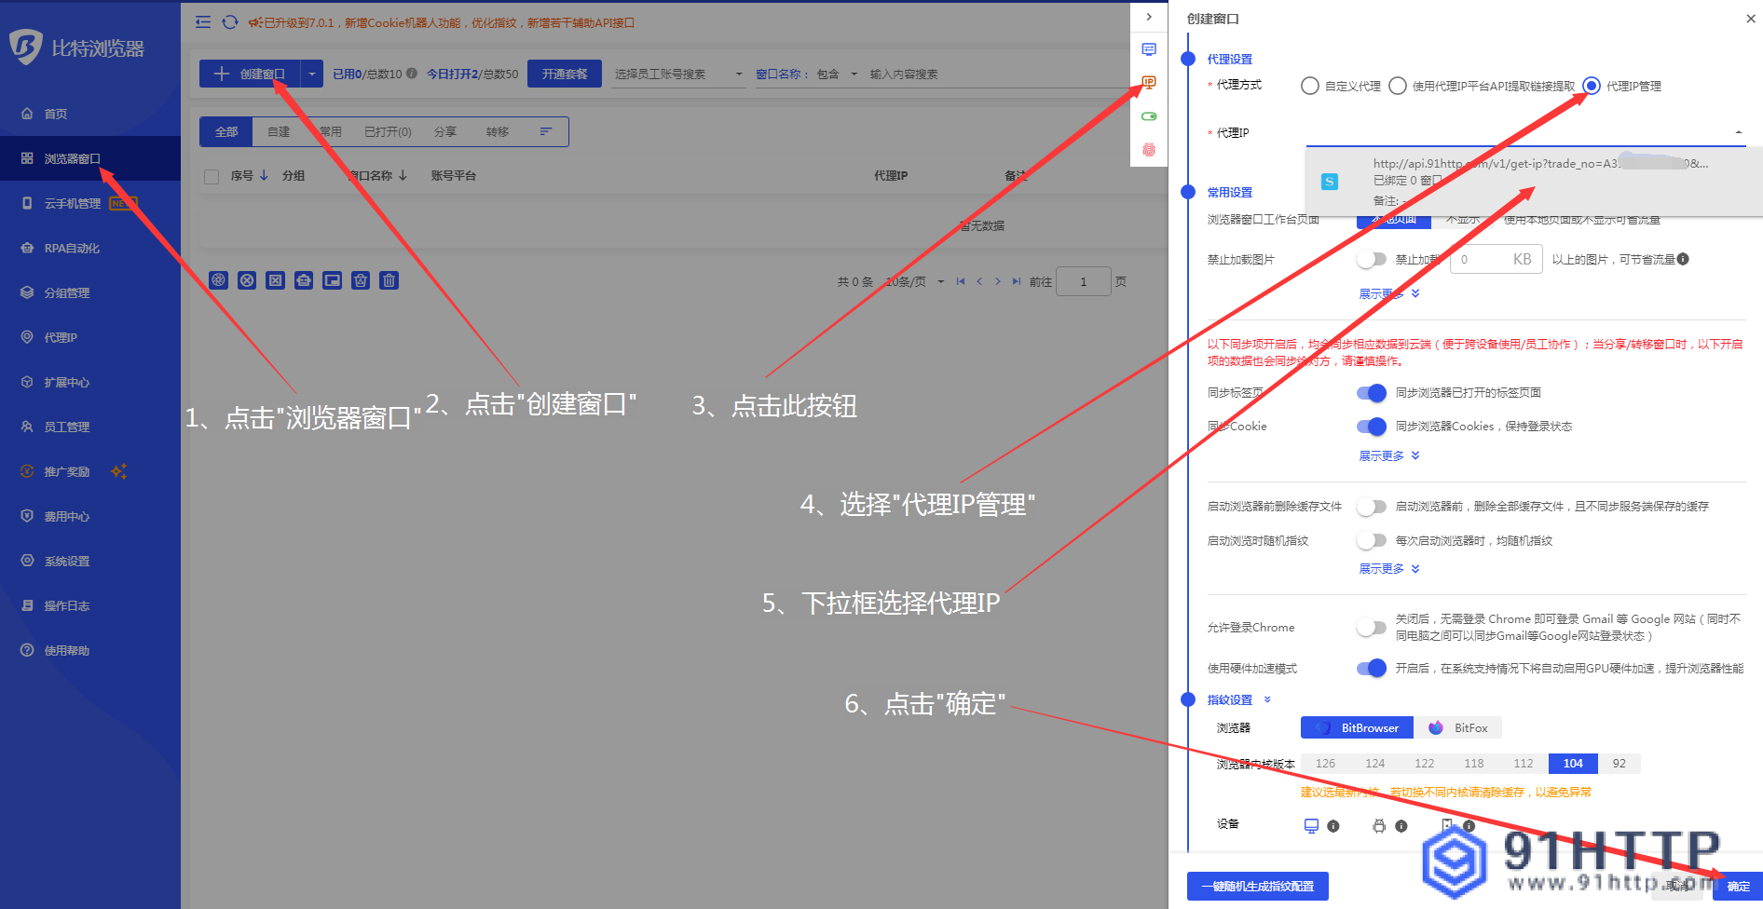
Task: Toggle the 禁止加载图片 switch
Action: (1372, 259)
